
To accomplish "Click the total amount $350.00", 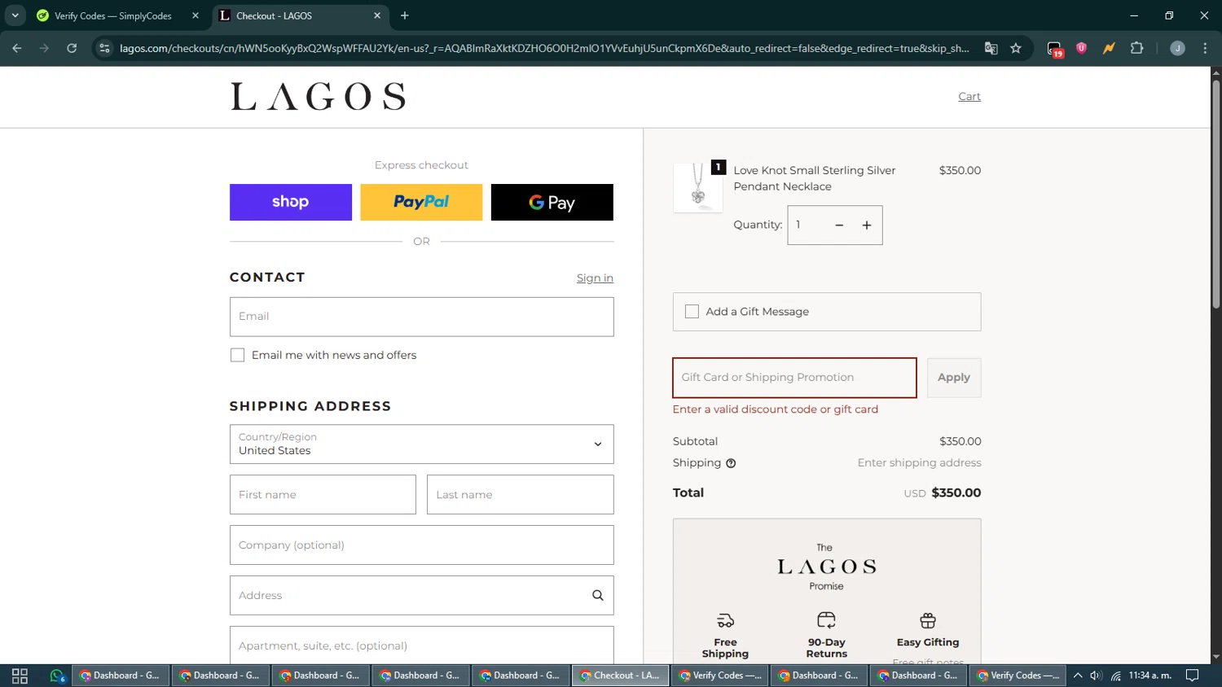I will pyautogui.click(x=956, y=493).
